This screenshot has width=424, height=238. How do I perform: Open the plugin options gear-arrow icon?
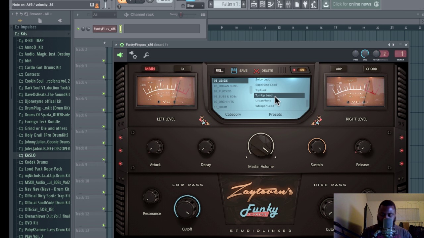coord(133,55)
